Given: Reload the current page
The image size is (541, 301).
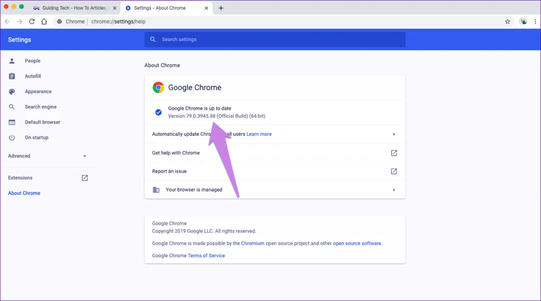Looking at the screenshot, I should 32,22.
